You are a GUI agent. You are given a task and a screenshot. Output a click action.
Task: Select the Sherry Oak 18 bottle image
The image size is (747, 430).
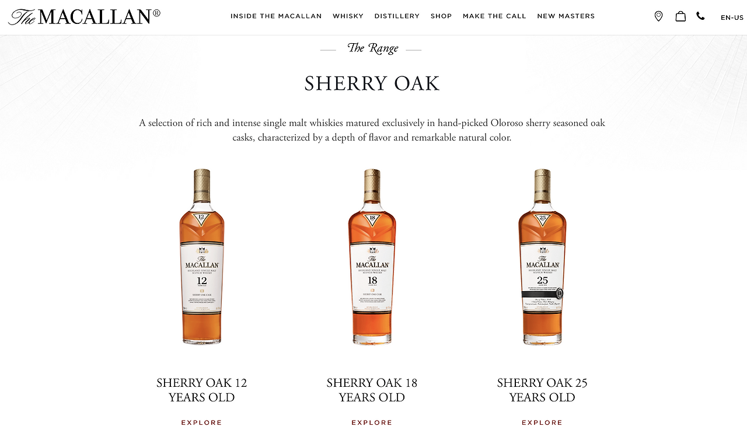[372, 257]
